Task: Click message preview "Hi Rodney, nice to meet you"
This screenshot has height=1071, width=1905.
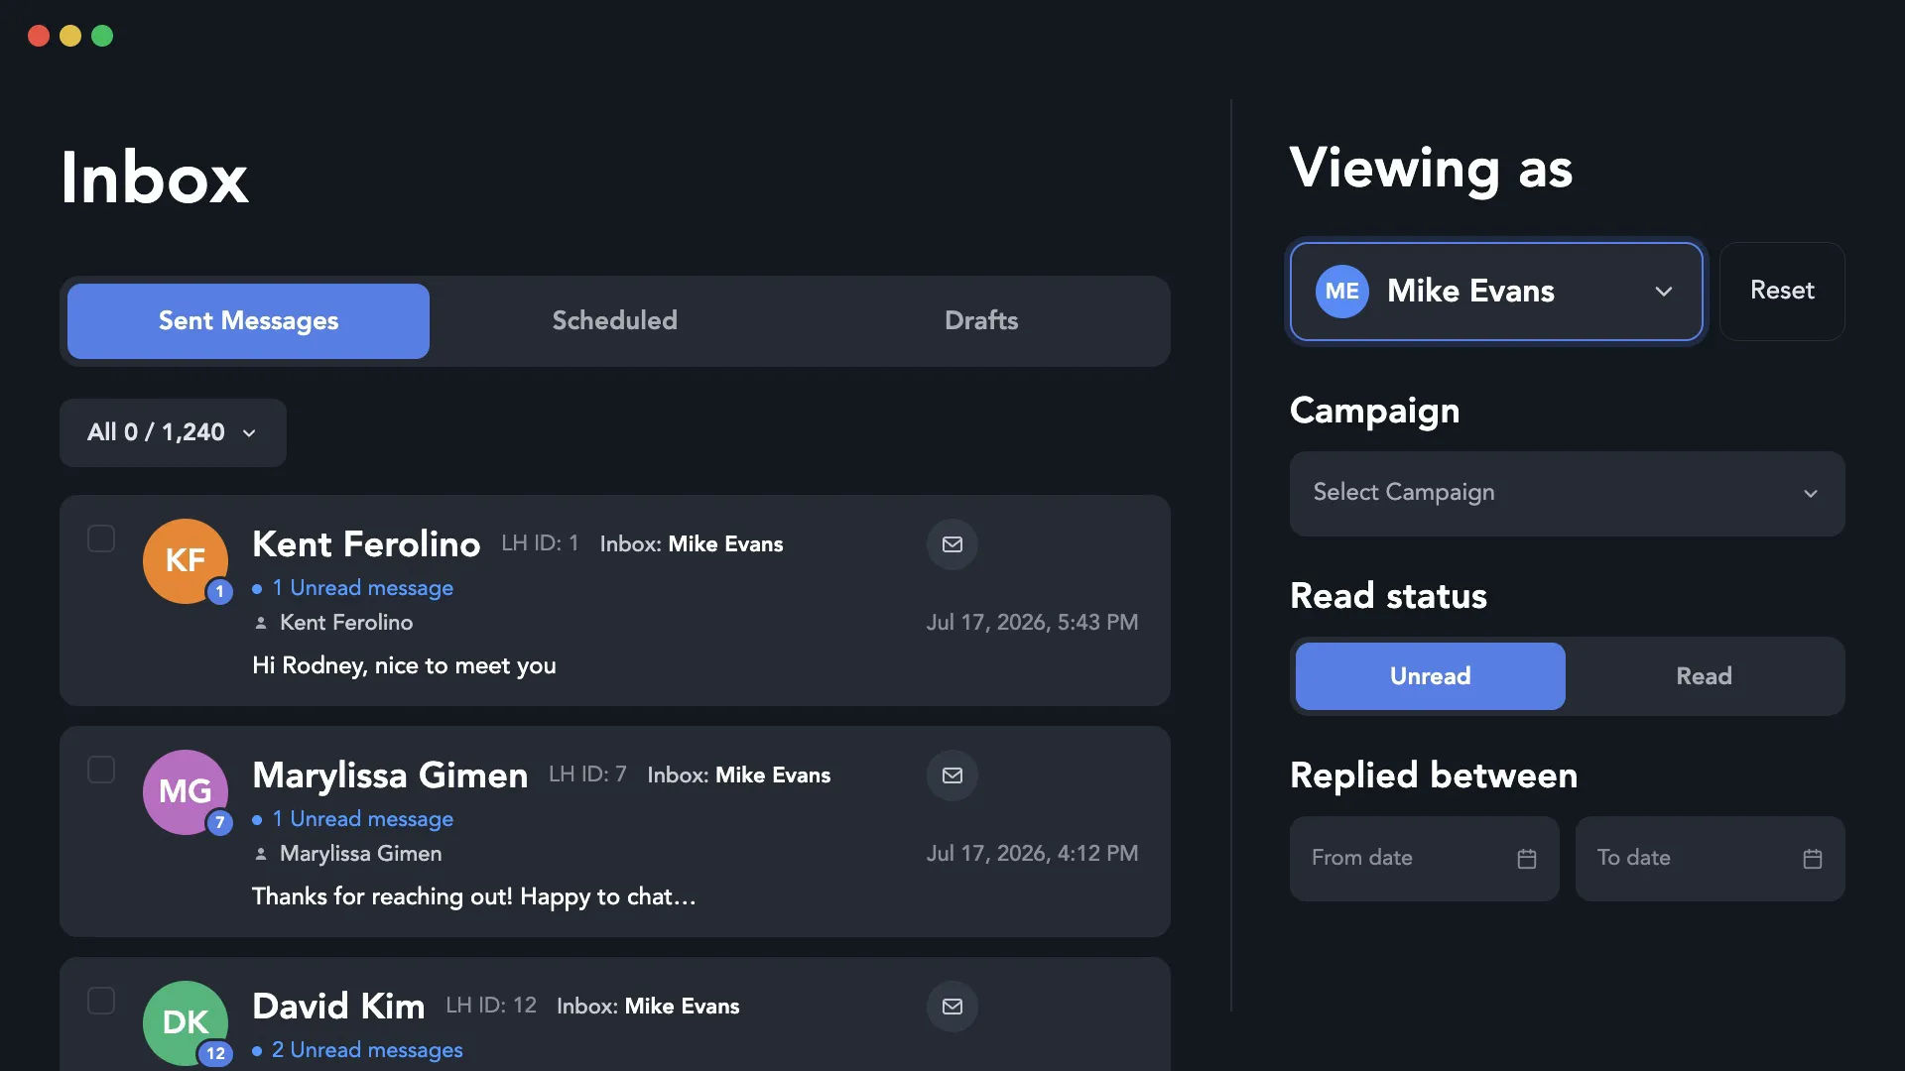Action: tap(404, 666)
